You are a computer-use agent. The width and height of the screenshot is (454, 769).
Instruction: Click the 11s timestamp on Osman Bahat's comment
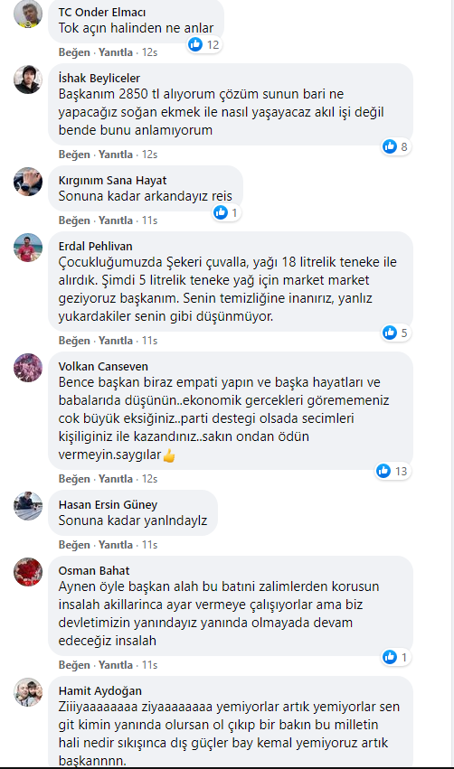point(150,665)
